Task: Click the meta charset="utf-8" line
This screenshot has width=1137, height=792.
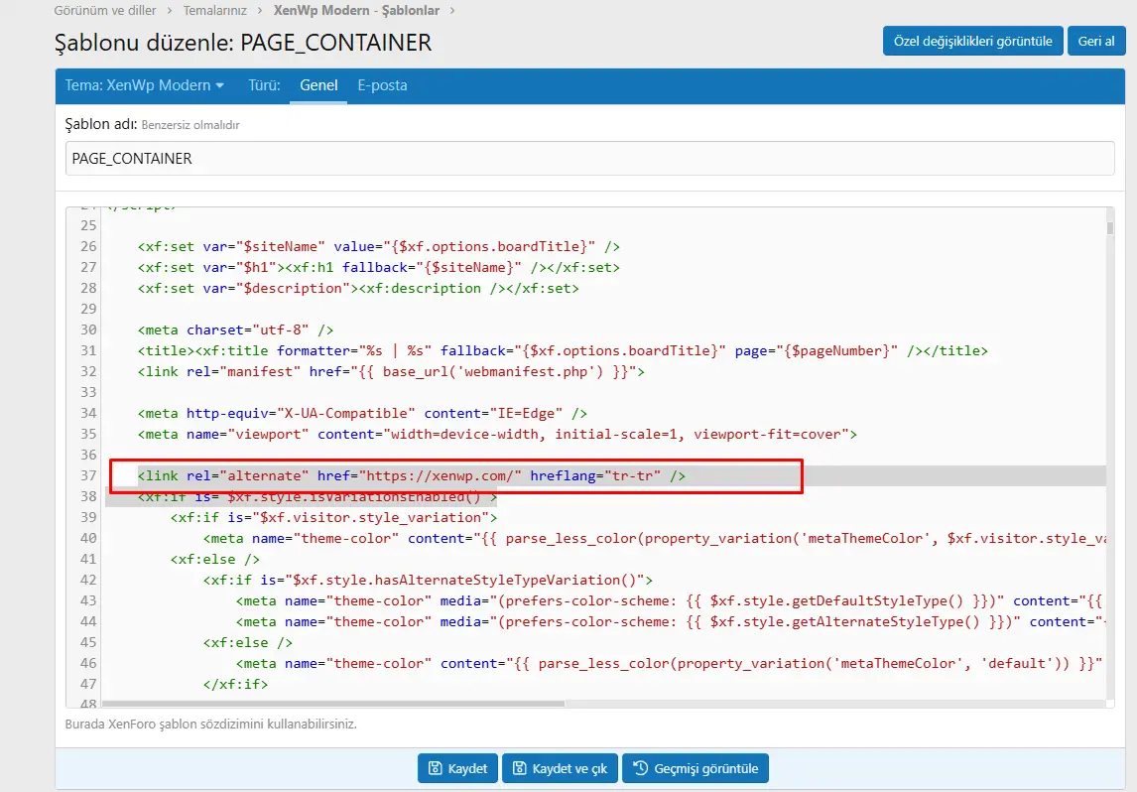Action: pos(236,330)
